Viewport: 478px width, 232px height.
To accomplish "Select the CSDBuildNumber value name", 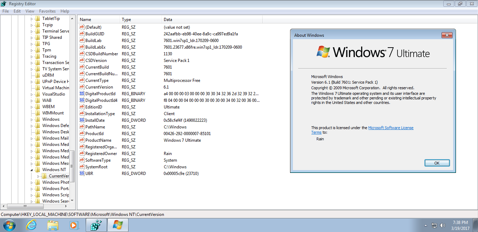I will (102, 54).
